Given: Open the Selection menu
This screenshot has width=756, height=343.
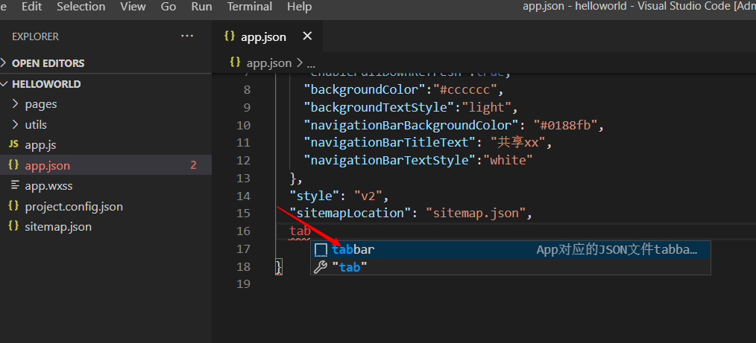Looking at the screenshot, I should [81, 7].
